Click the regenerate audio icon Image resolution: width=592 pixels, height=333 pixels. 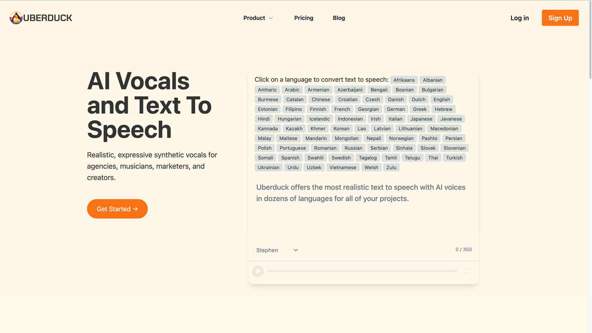coord(468,271)
